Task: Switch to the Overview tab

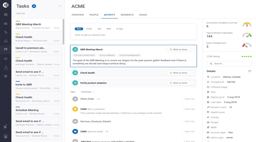Action: pyautogui.click(x=78, y=15)
